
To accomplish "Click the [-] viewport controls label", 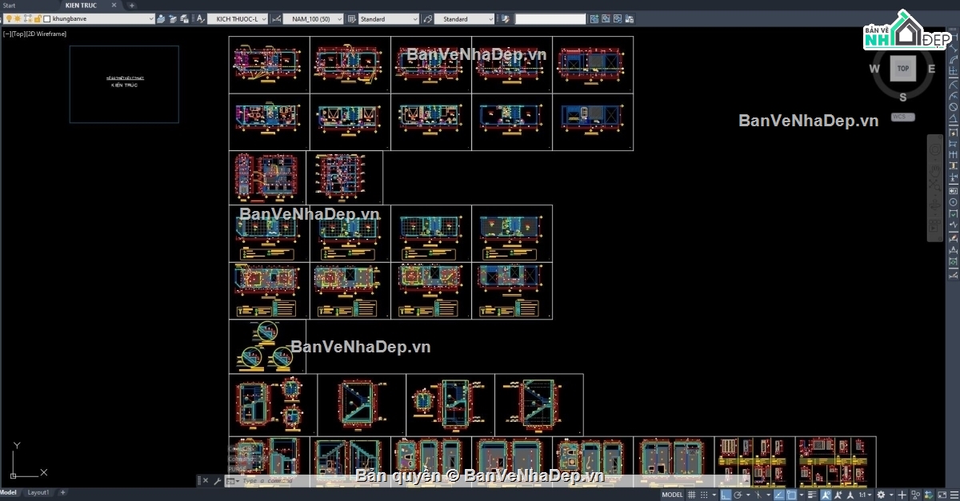I will click(6, 34).
